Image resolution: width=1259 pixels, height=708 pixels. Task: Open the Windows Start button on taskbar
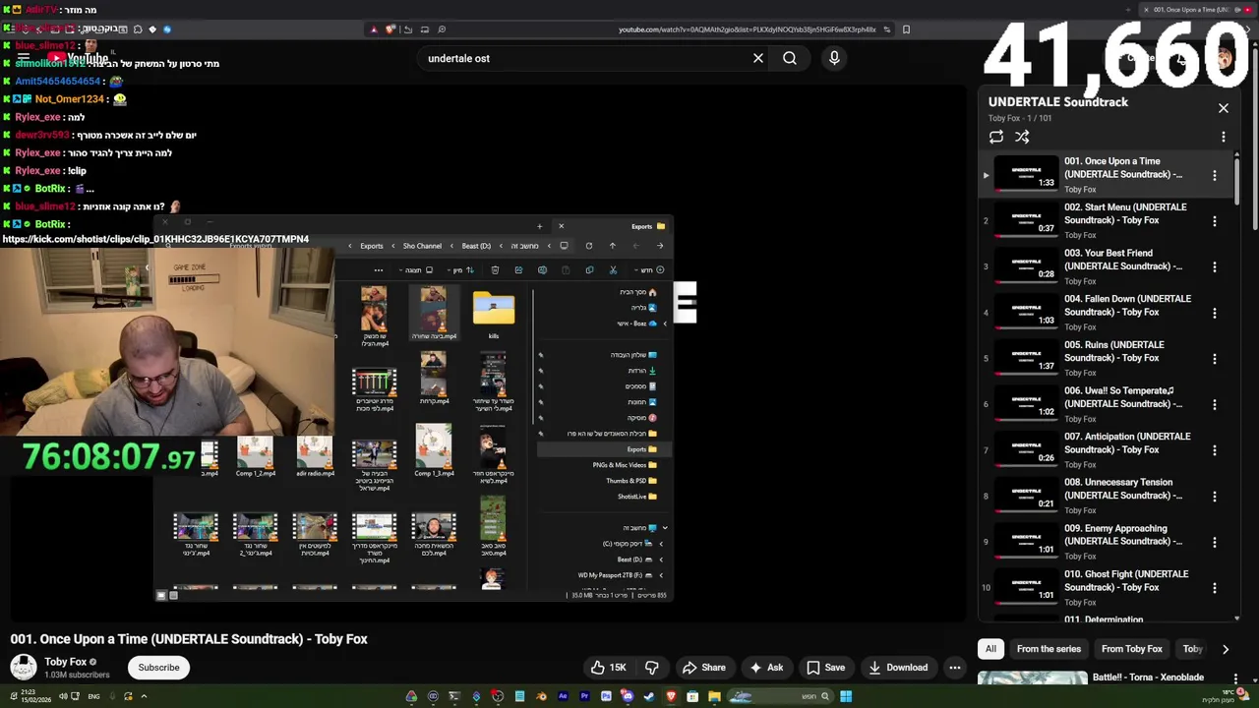[846, 696]
